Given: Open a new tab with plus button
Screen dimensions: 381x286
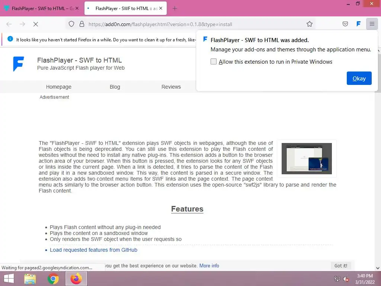Looking at the screenshot, I should point(175,9).
